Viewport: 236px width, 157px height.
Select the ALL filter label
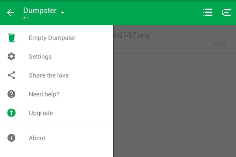26,18
